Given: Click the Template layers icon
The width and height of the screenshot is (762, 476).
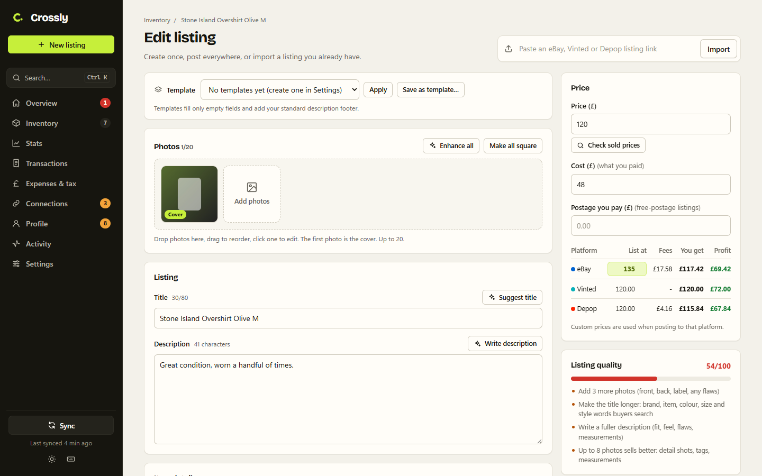Looking at the screenshot, I should 158,90.
